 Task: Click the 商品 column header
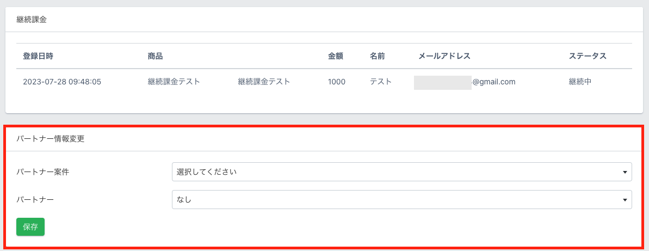click(155, 56)
